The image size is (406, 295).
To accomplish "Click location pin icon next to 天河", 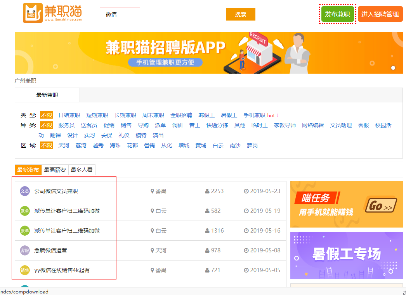I will coord(152,250).
